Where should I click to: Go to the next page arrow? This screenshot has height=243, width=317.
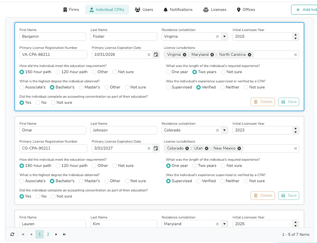pyautogui.click(x=56, y=234)
